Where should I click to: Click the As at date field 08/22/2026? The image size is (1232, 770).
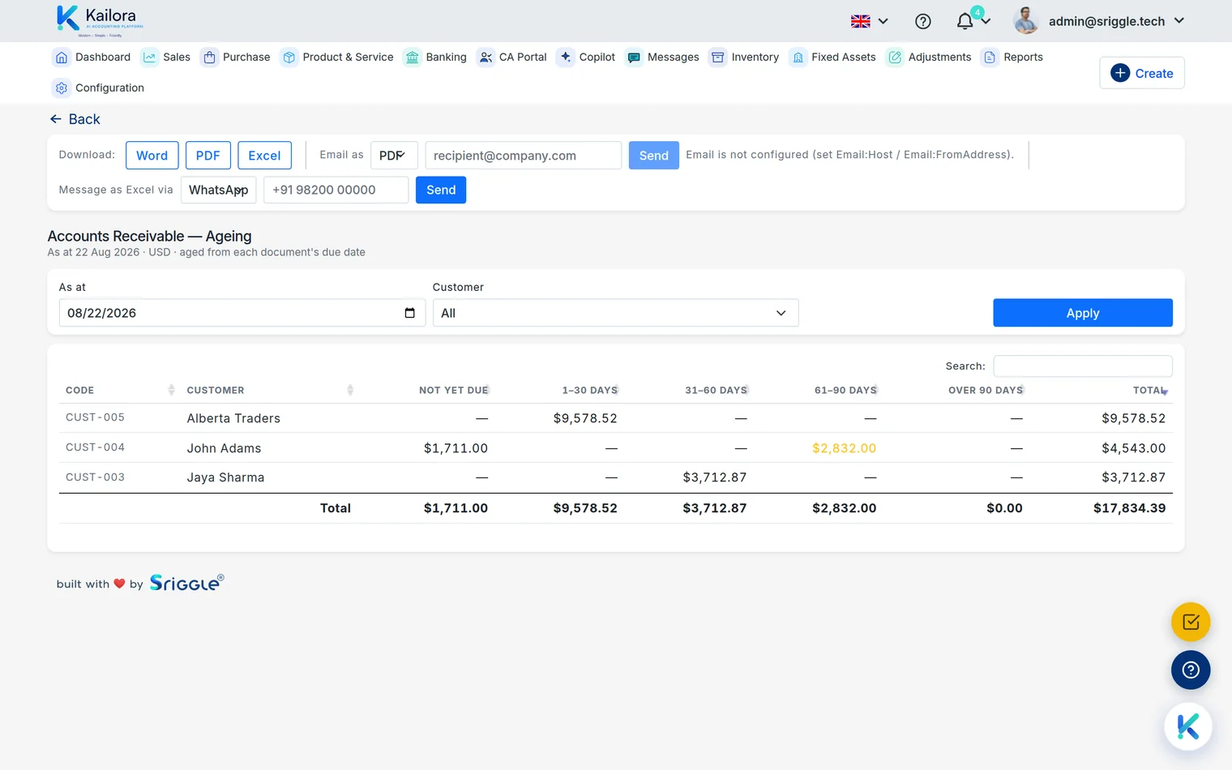point(242,313)
